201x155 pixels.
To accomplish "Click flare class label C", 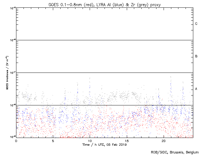I will point(196,24).
